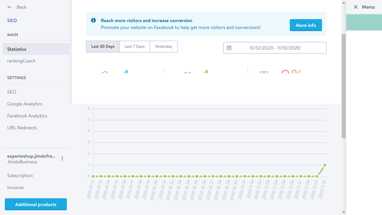Click the experteshop.jimdofre... site name
Image resolution: width=382 pixels, height=215 pixels.
point(31,156)
